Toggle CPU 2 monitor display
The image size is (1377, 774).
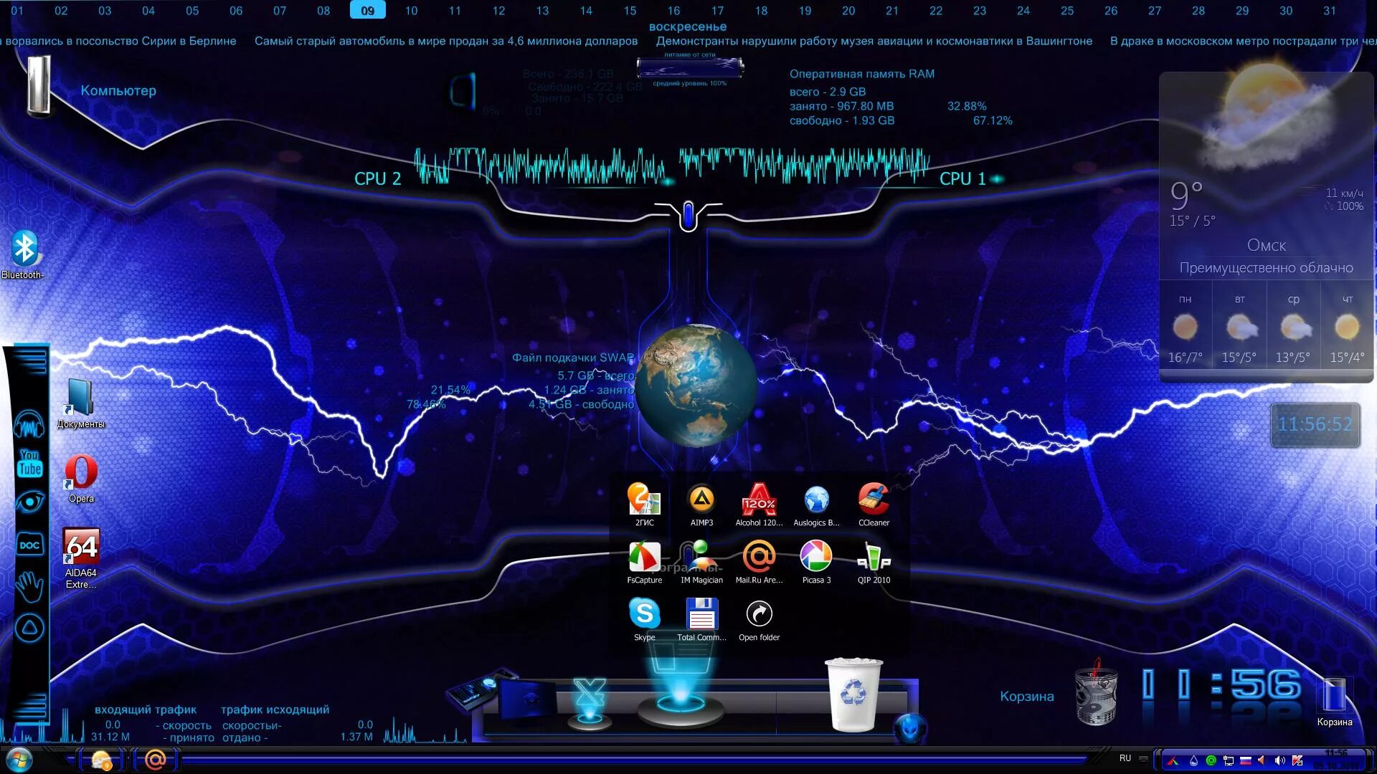click(377, 178)
